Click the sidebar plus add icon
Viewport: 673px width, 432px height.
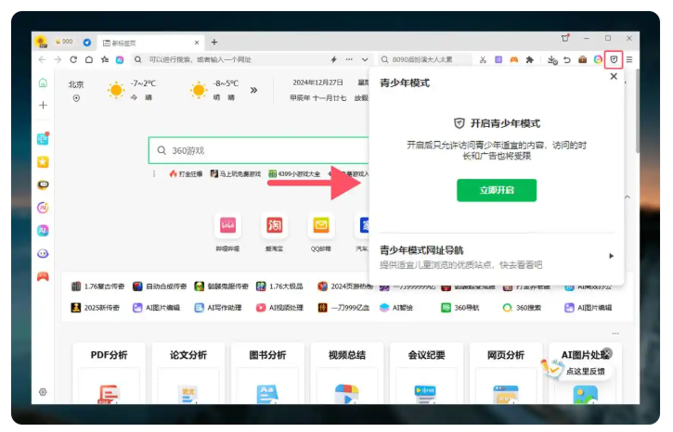coord(43,105)
